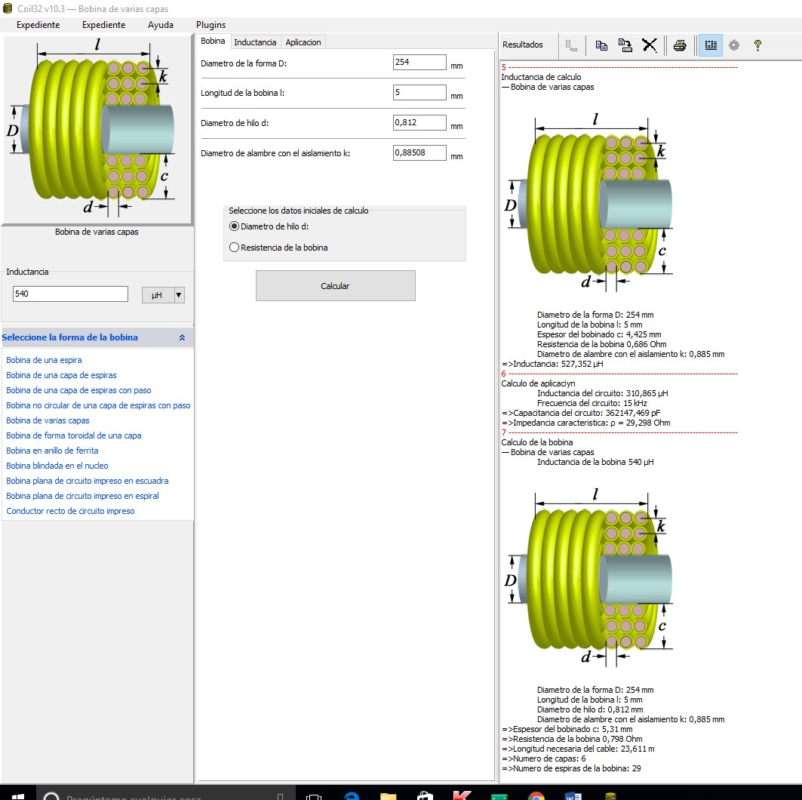
Task: Switch to the Aplicacion tab
Action: pyautogui.click(x=303, y=42)
